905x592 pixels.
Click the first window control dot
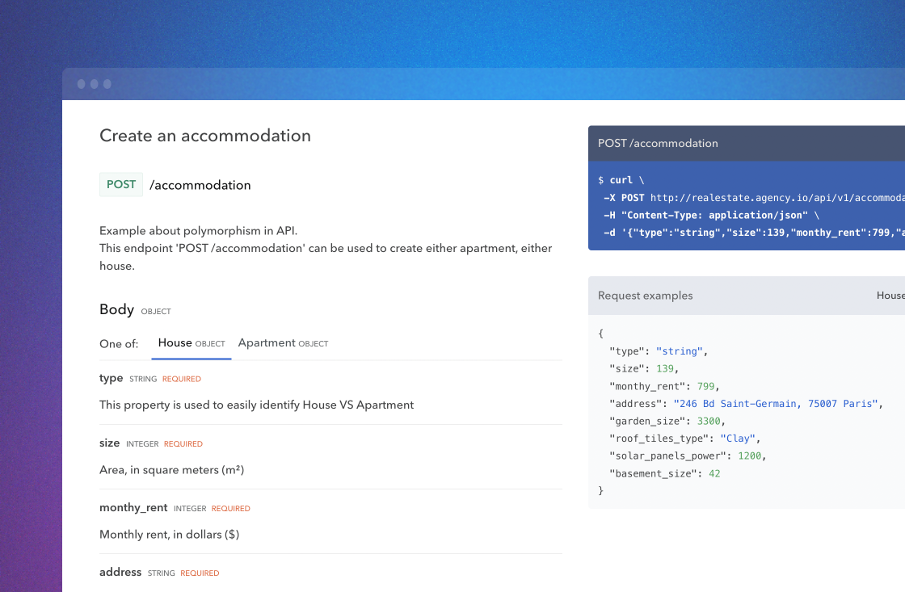point(81,84)
